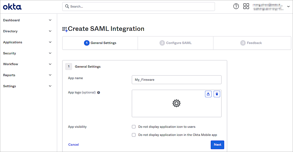Image resolution: width=293 pixels, height=152 pixels.
Task: Delete the app logo using trash icon
Action: click(x=217, y=94)
